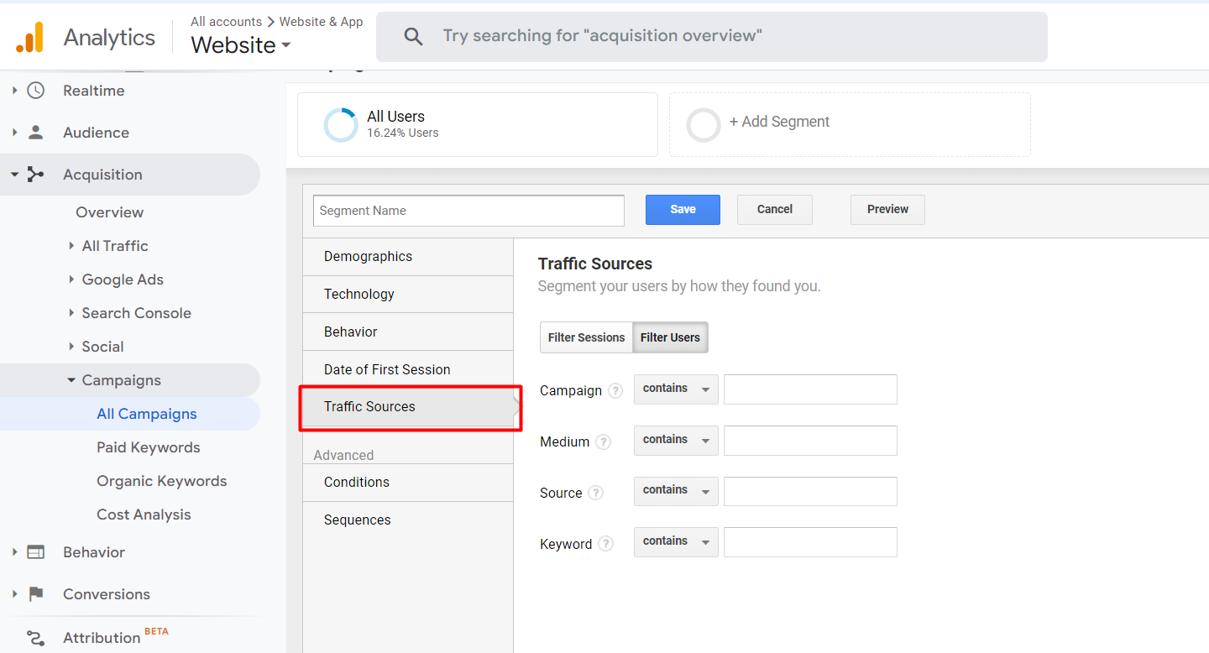This screenshot has width=1209, height=653.
Task: Click the Google Analytics logo icon
Action: [29, 37]
